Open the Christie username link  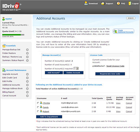pos(46,103)
